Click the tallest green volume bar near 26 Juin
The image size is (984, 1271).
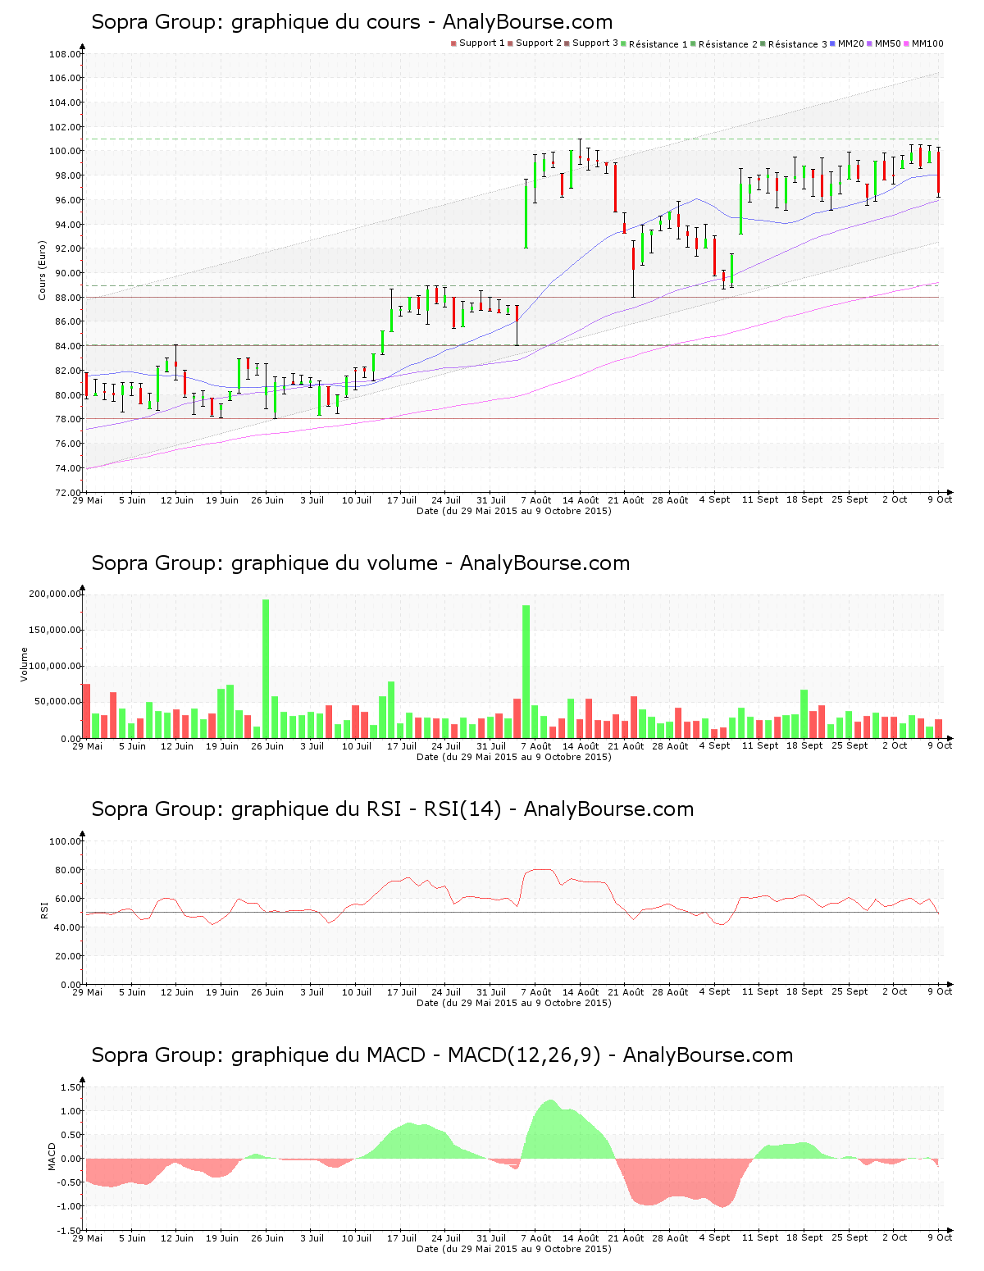click(266, 669)
